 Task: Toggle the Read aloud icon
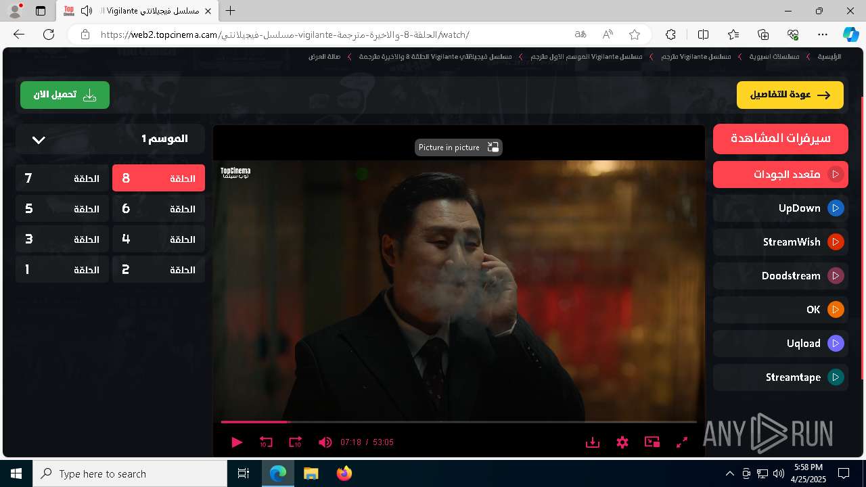pos(608,34)
